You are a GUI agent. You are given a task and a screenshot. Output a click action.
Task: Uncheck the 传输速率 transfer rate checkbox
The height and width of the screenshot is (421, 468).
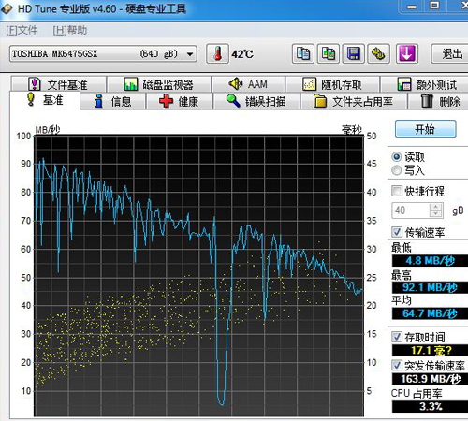397,232
